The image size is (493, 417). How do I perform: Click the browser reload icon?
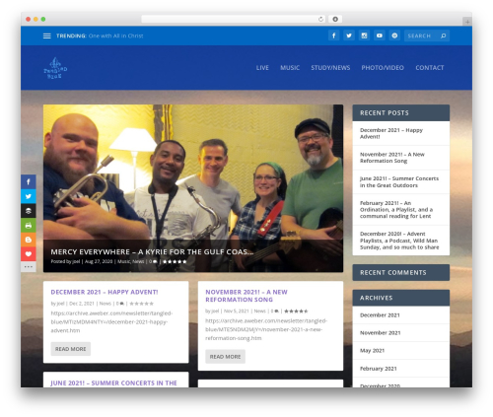pos(320,19)
